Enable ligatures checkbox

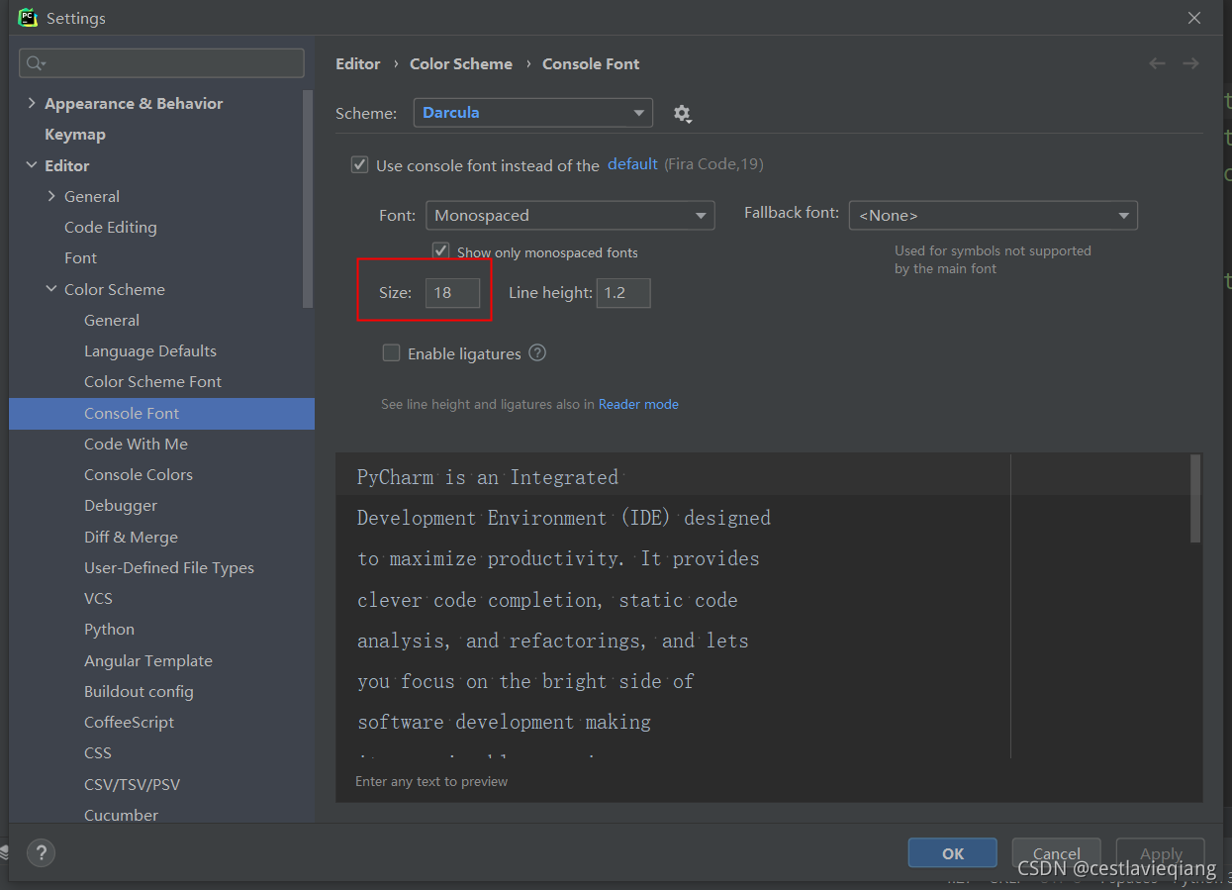click(x=391, y=352)
